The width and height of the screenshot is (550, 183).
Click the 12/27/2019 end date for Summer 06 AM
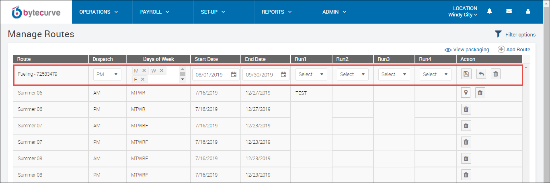click(258, 93)
